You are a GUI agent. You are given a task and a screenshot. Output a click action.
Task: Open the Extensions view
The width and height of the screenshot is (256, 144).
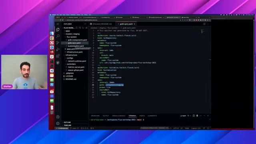click(58, 56)
